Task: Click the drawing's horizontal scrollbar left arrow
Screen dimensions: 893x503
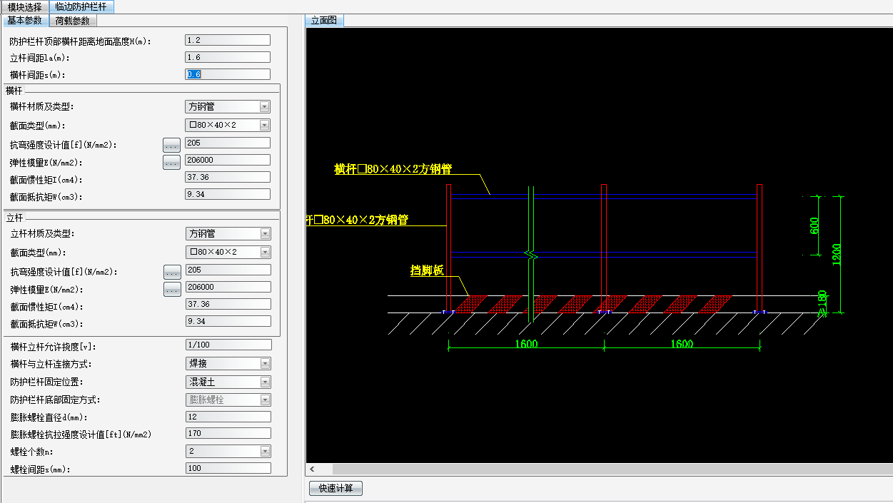Action: (x=312, y=469)
